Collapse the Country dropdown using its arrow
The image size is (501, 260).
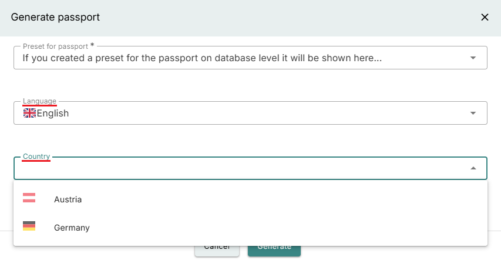pos(473,168)
